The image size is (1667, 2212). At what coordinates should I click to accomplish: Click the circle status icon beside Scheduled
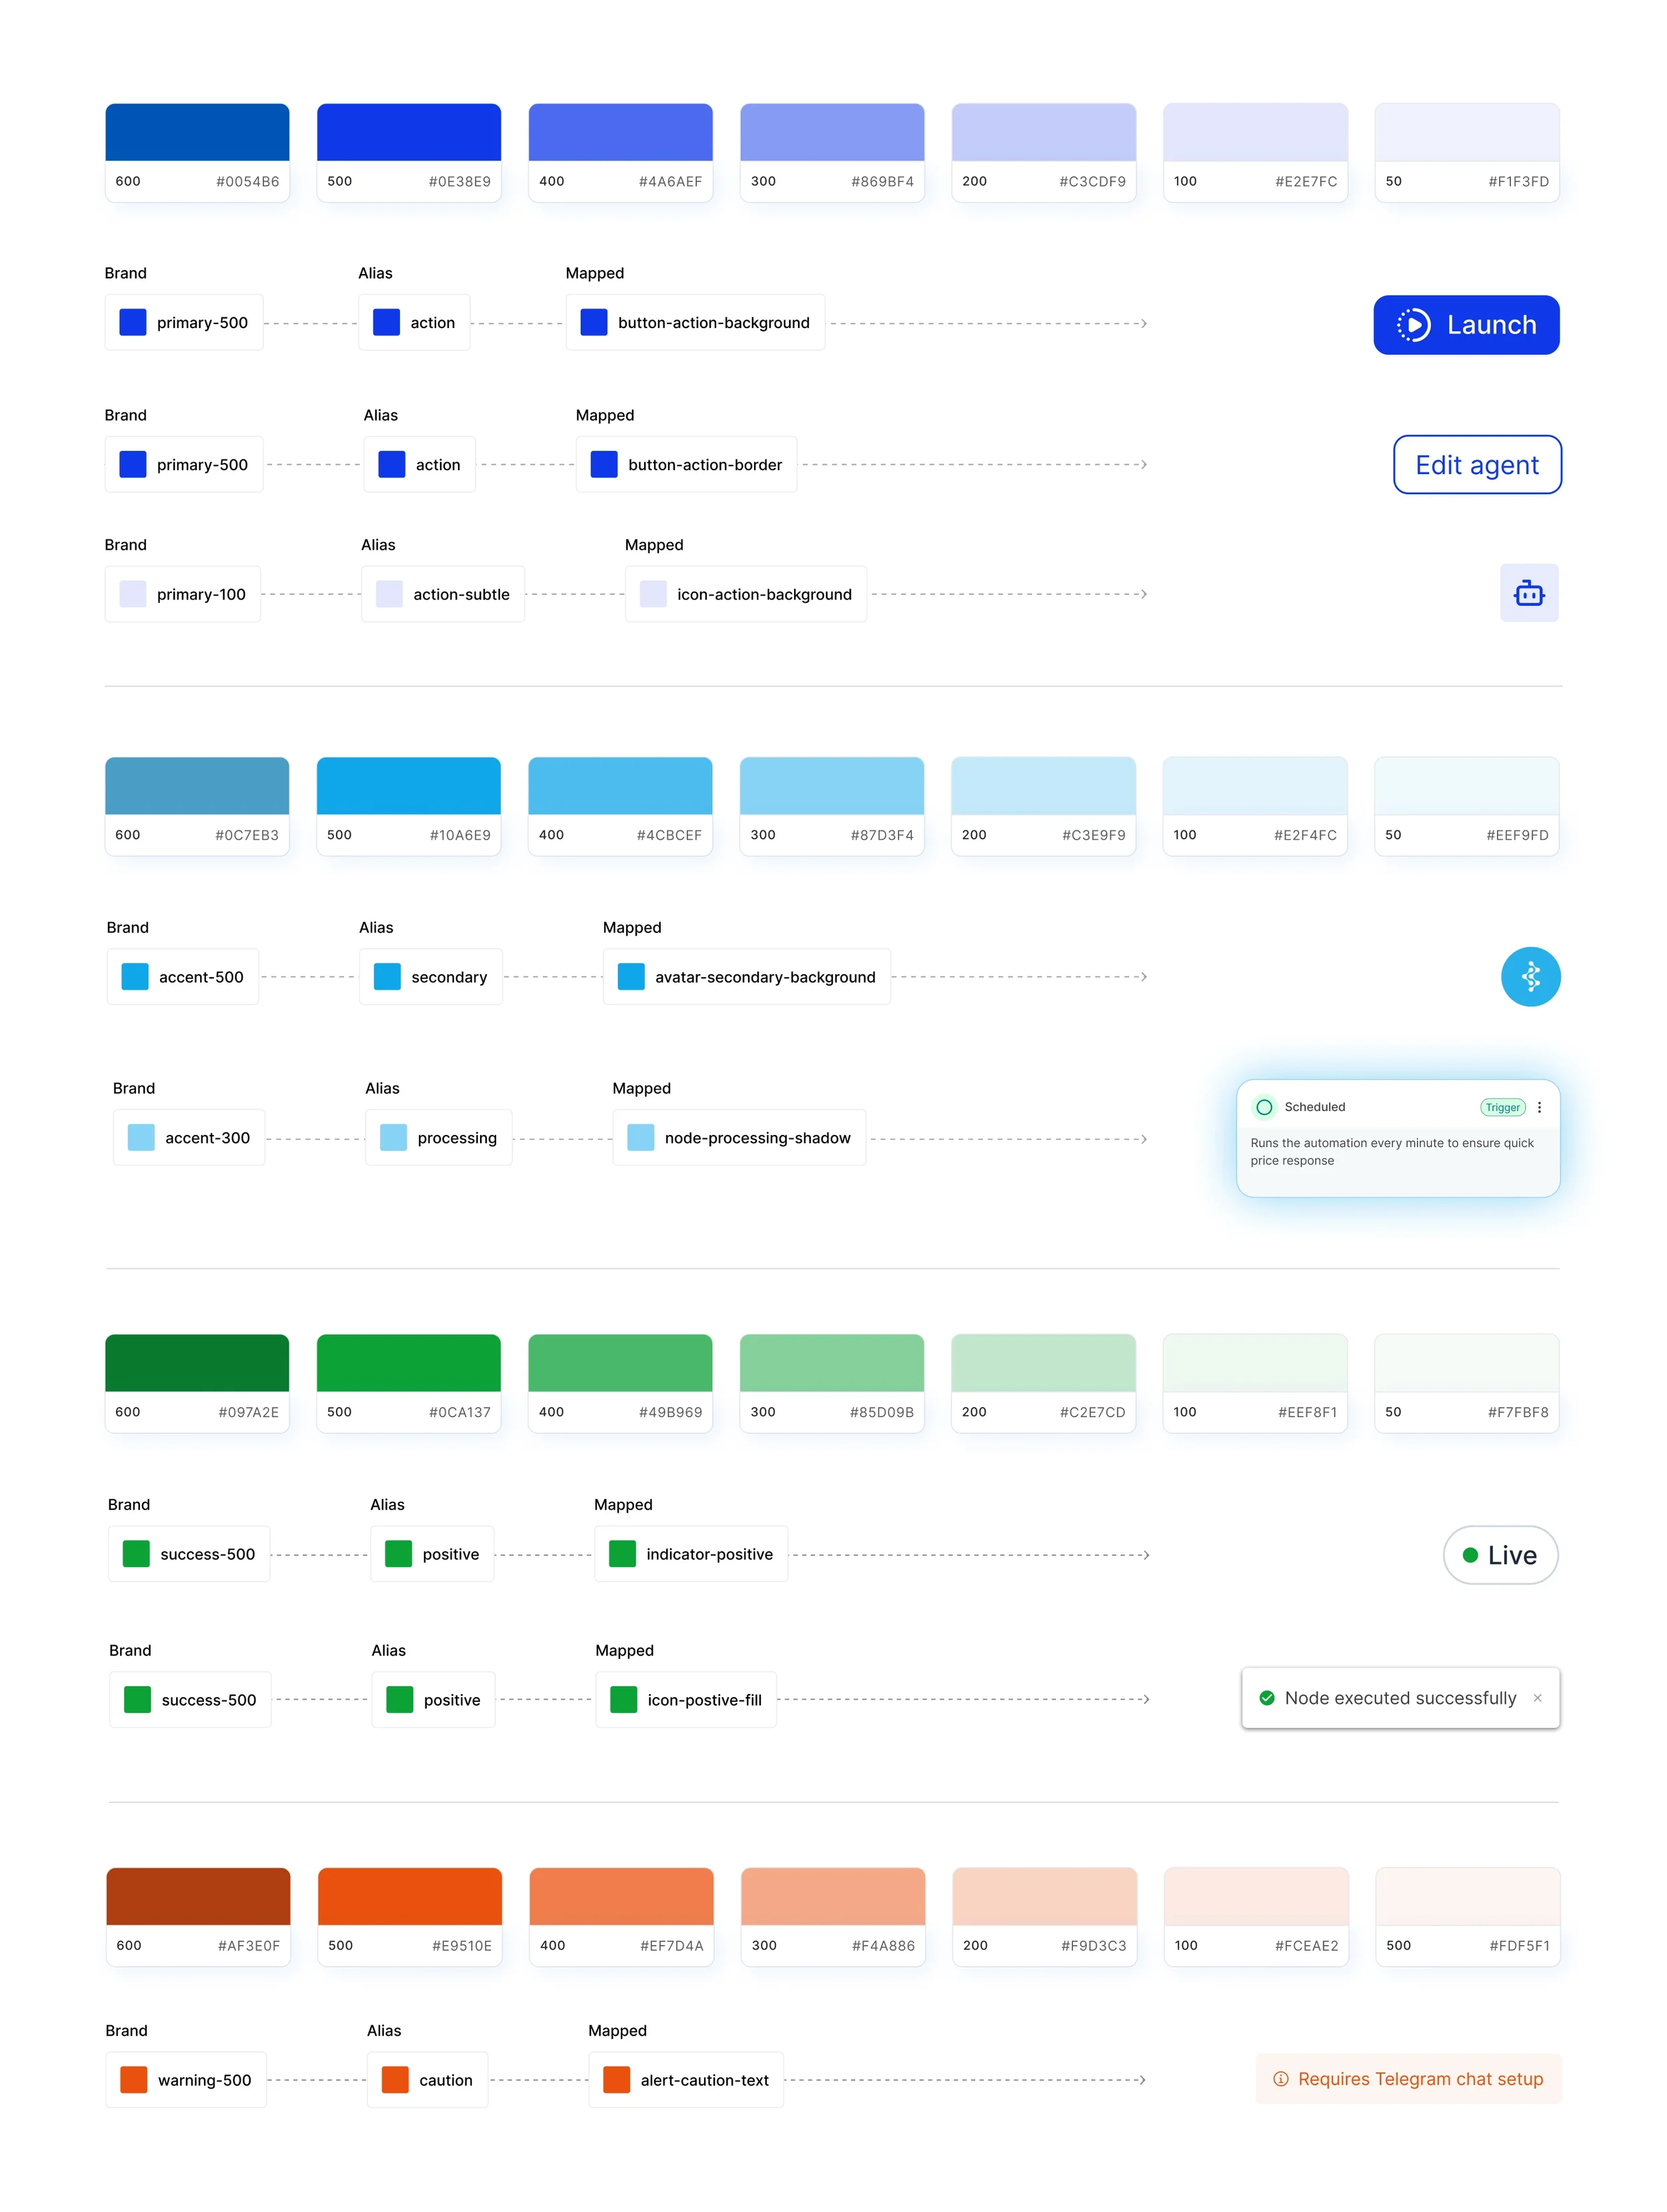[x=1264, y=1107]
